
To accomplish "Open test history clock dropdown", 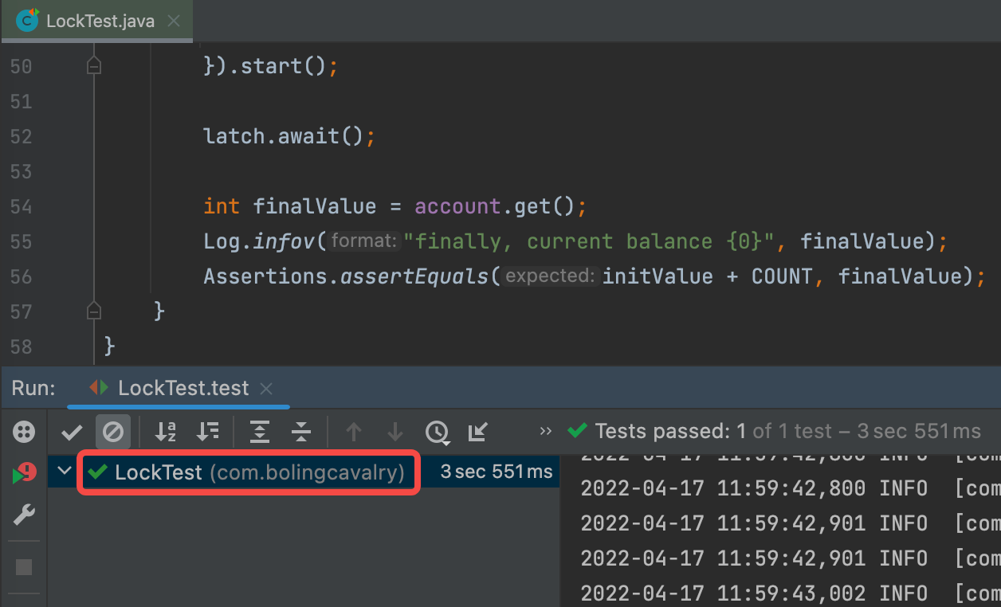I will (x=437, y=432).
